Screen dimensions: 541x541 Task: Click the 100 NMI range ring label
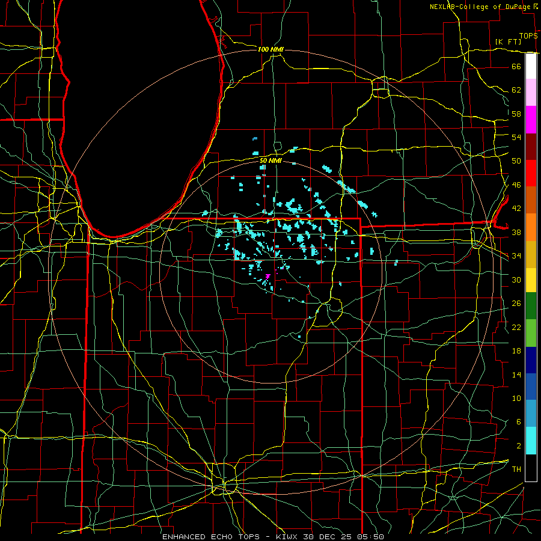click(x=270, y=49)
